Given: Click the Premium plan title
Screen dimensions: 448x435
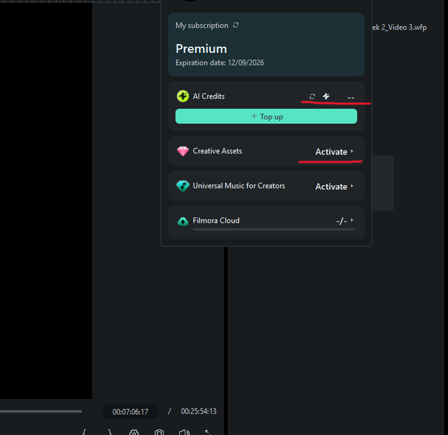Looking at the screenshot, I should (x=201, y=49).
